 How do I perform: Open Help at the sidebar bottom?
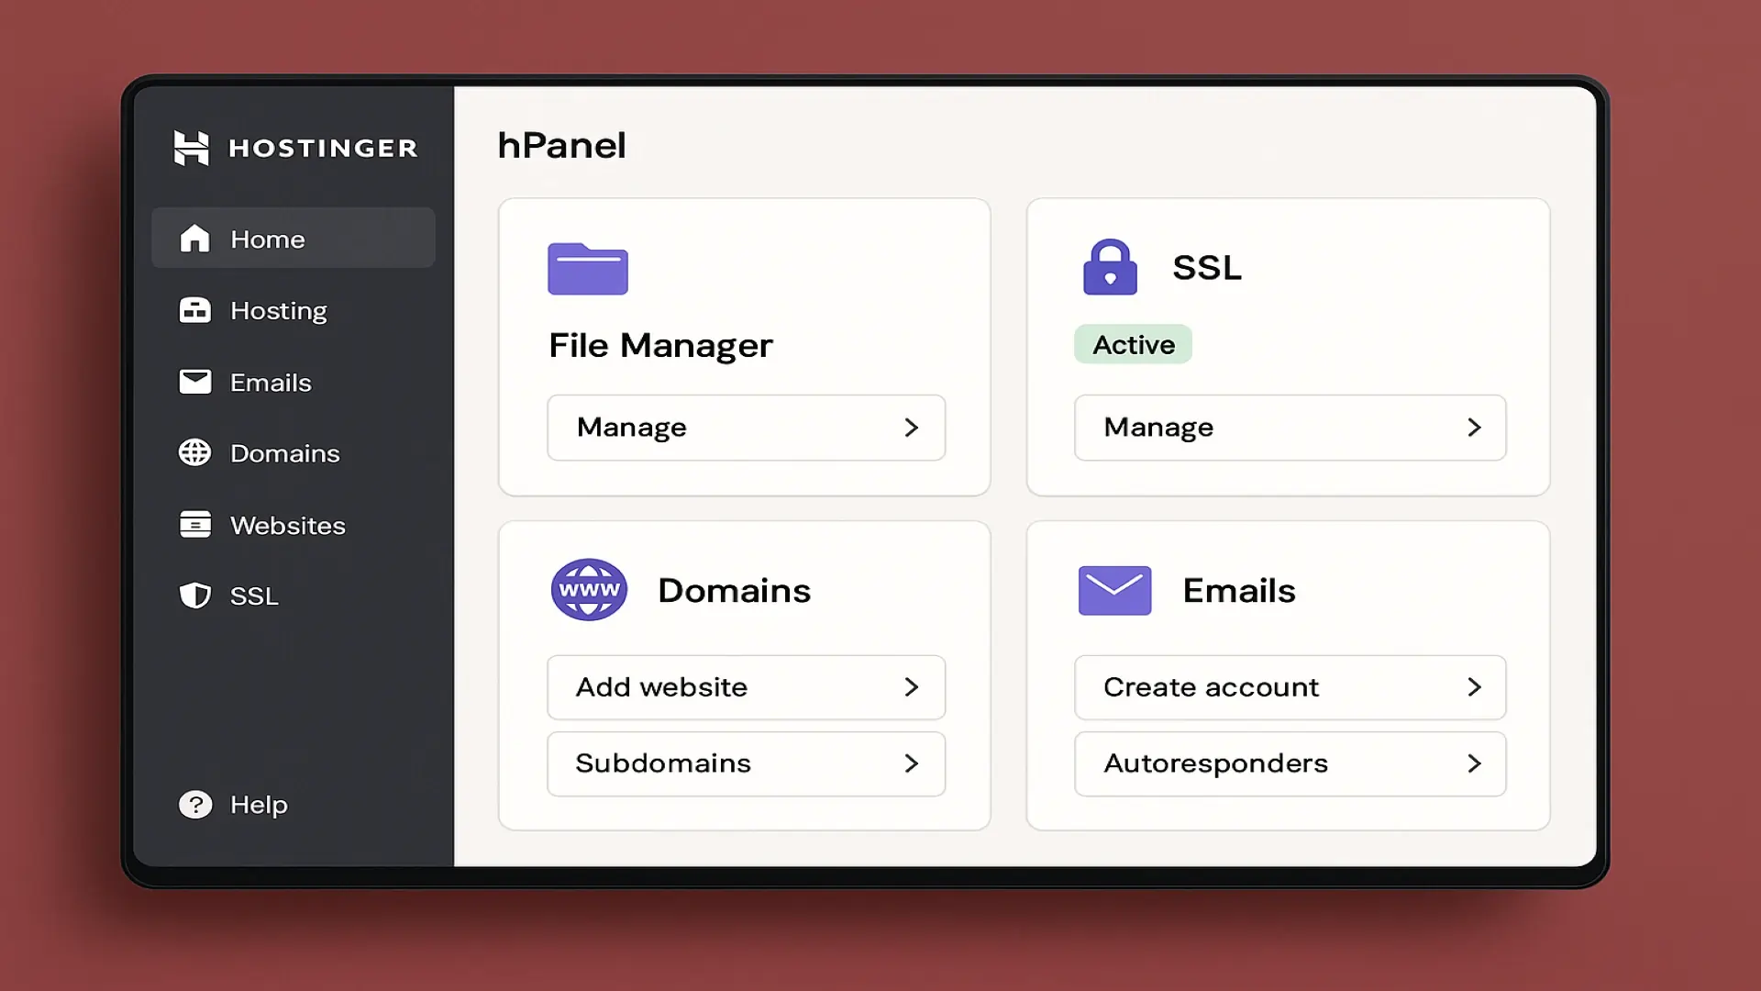[259, 805]
